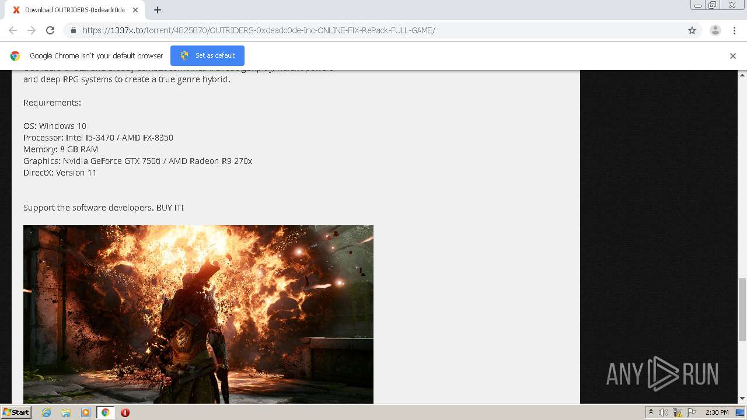
Task: Open the red Opera taskbar icon
Action: pos(125,412)
